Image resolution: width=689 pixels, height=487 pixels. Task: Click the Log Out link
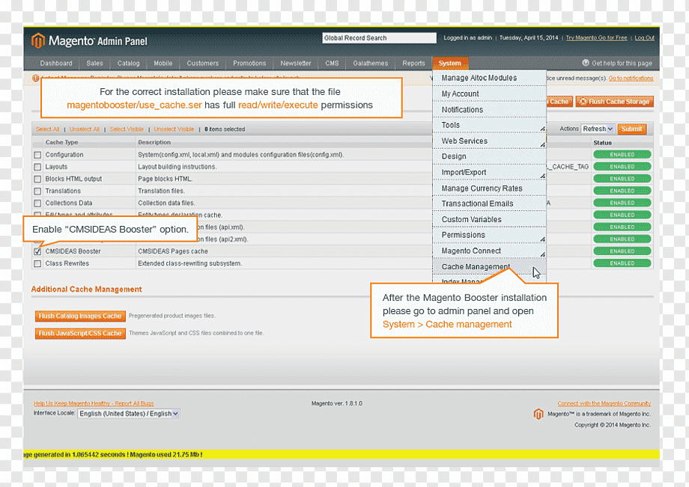pos(644,37)
